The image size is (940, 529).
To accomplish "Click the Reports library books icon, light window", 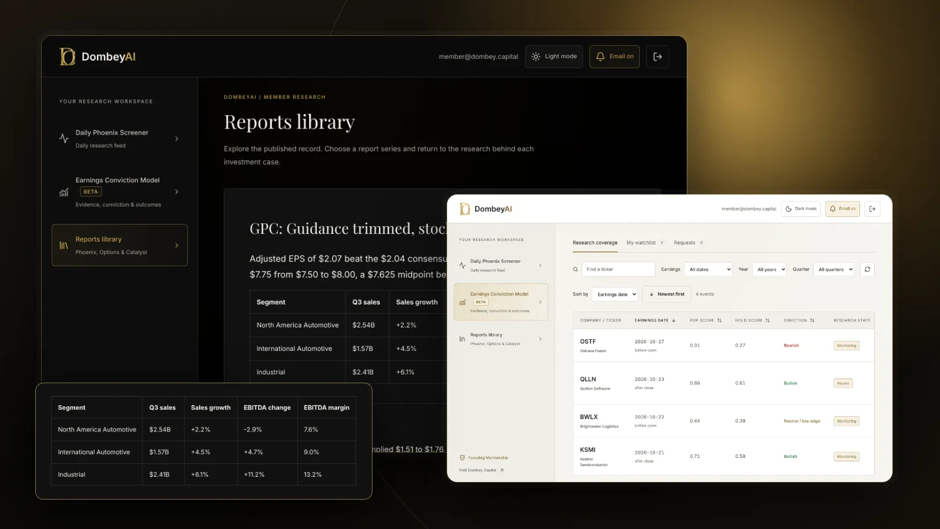I will [x=462, y=339].
